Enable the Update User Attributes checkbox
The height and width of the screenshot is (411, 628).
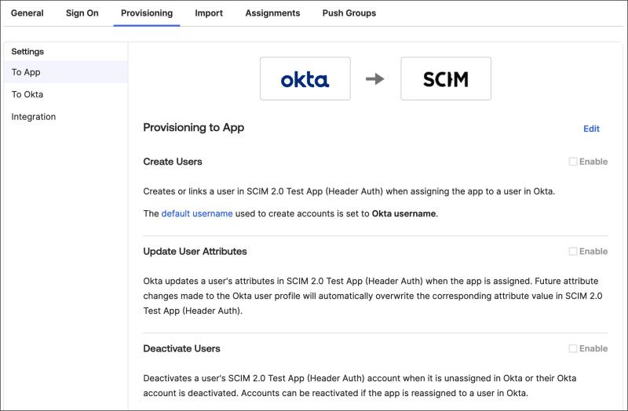point(573,251)
